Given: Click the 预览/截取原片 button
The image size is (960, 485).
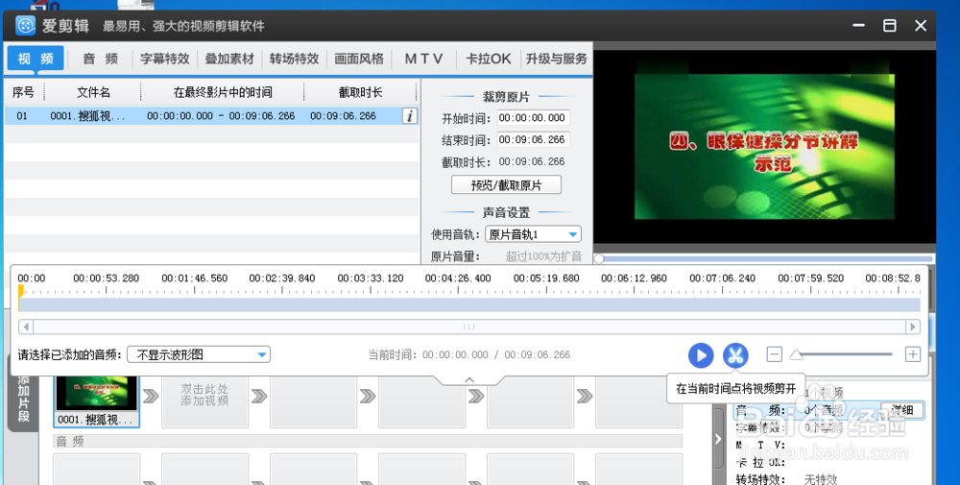Looking at the screenshot, I should (x=506, y=185).
